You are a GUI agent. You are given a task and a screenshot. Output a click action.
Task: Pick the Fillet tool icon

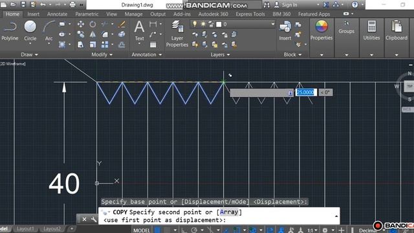coord(105,34)
